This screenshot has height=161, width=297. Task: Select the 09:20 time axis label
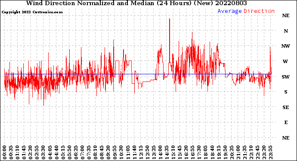coord(108,152)
